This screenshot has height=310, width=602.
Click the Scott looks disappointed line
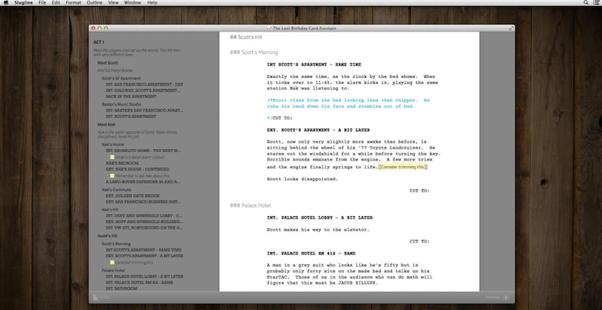pyautogui.click(x=303, y=179)
